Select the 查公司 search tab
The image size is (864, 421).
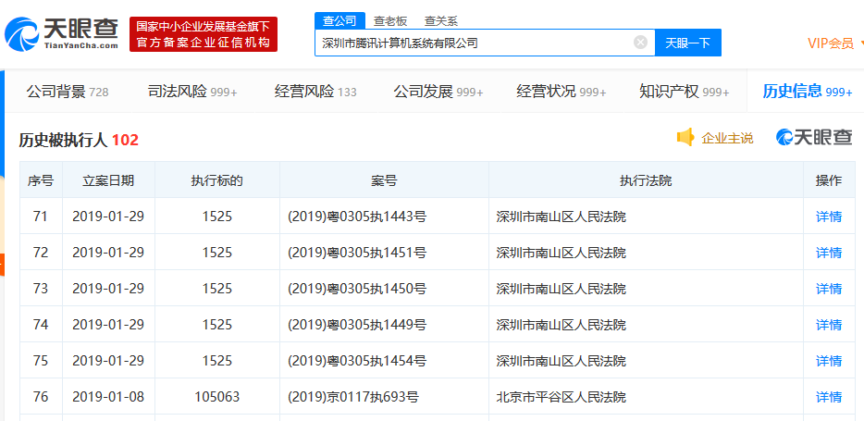pos(339,21)
